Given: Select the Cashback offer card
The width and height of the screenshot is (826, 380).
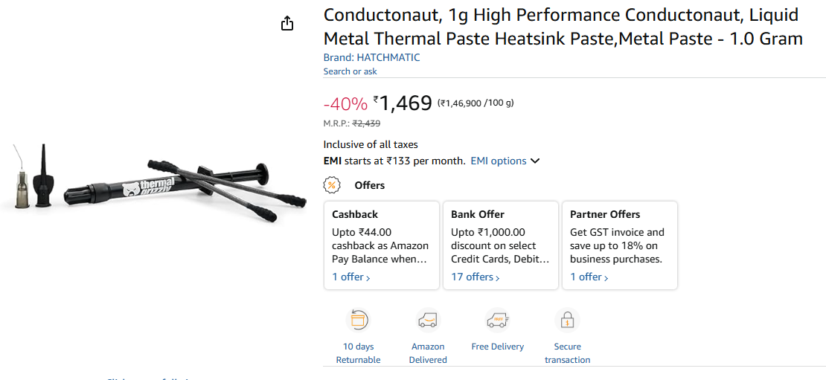Looking at the screenshot, I should point(381,236).
